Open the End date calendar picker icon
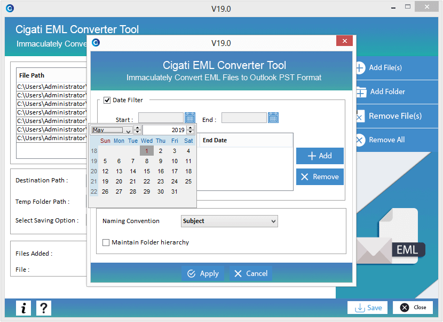 (x=273, y=118)
